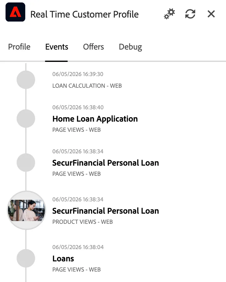Go to the Debug tab
Viewport: 226px width, 282px height.
[x=131, y=47]
